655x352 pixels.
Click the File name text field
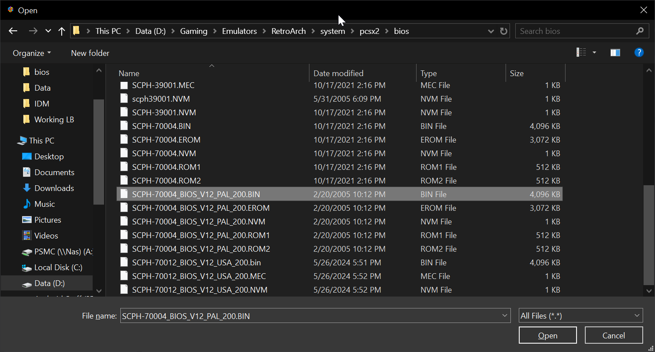(310, 315)
